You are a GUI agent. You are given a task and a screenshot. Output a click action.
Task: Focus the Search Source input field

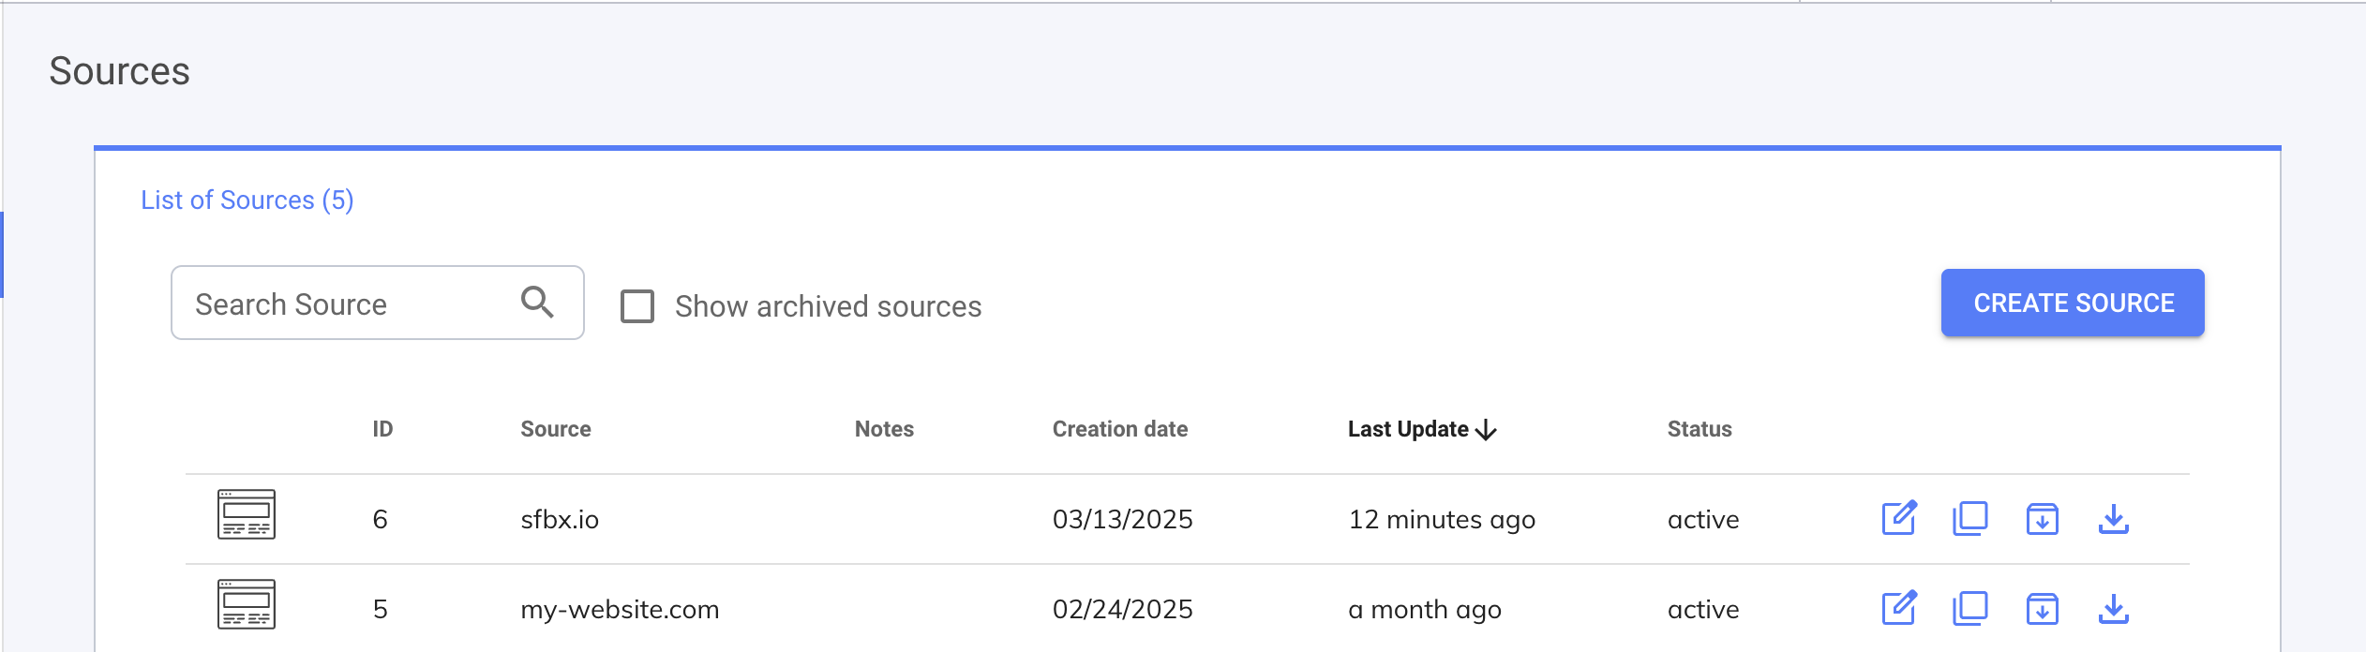click(347, 304)
